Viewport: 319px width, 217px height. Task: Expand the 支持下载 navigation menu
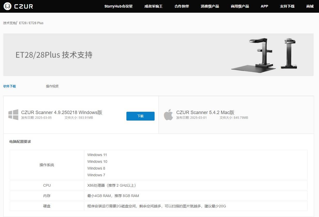click(287, 6)
